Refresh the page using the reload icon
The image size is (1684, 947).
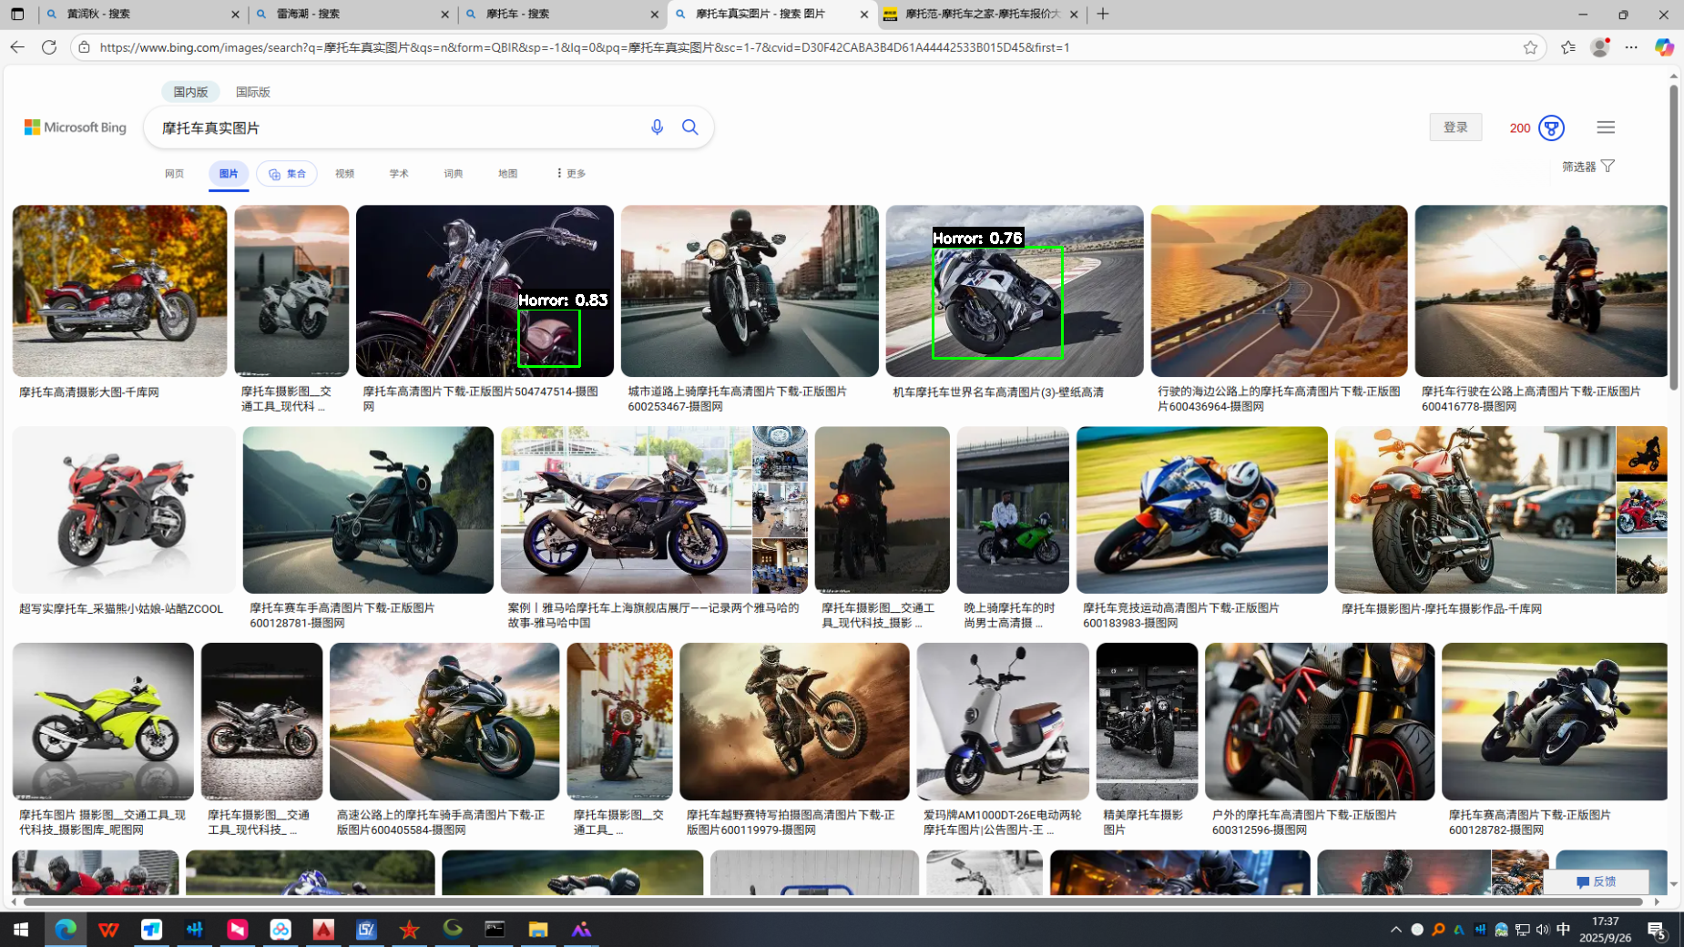point(49,47)
